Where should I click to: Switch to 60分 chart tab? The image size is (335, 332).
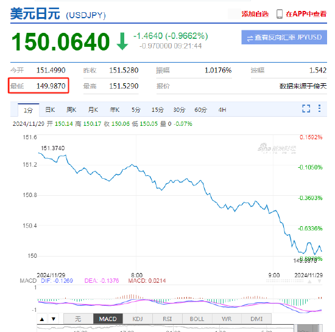click(x=200, y=110)
